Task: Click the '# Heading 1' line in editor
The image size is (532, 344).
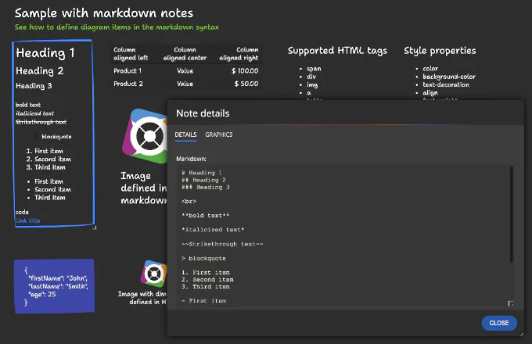Action: pos(202,173)
